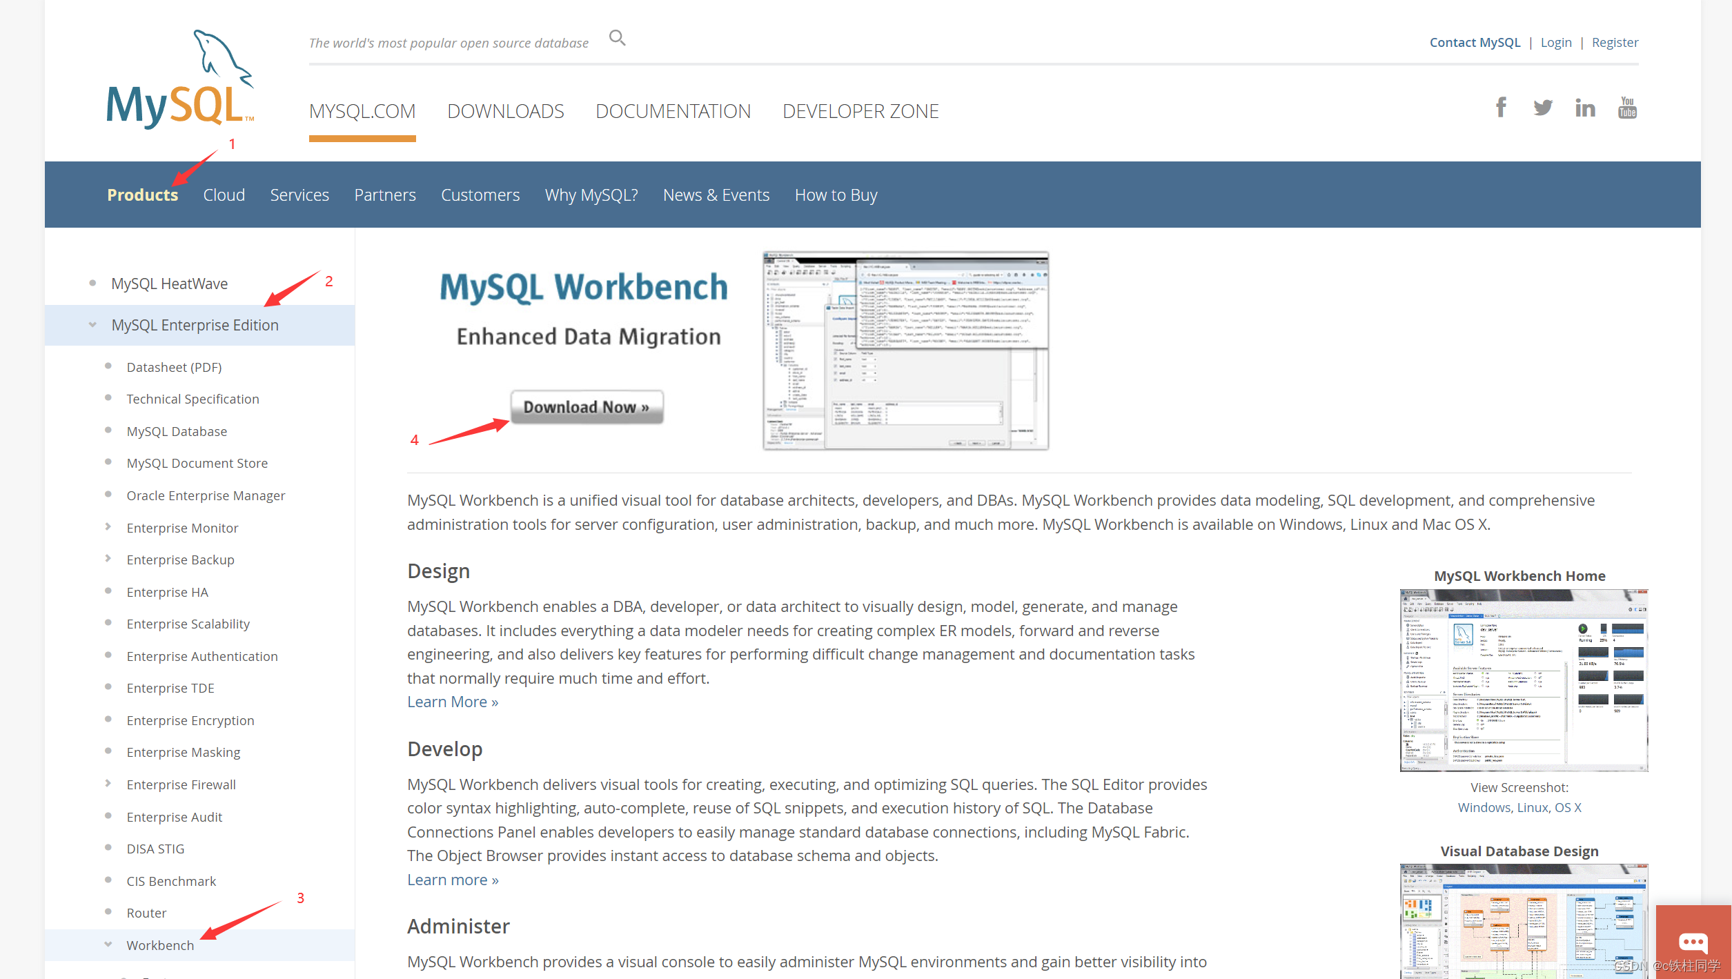The height and width of the screenshot is (979, 1732).
Task: Open Router sidebar item
Action: [146, 913]
